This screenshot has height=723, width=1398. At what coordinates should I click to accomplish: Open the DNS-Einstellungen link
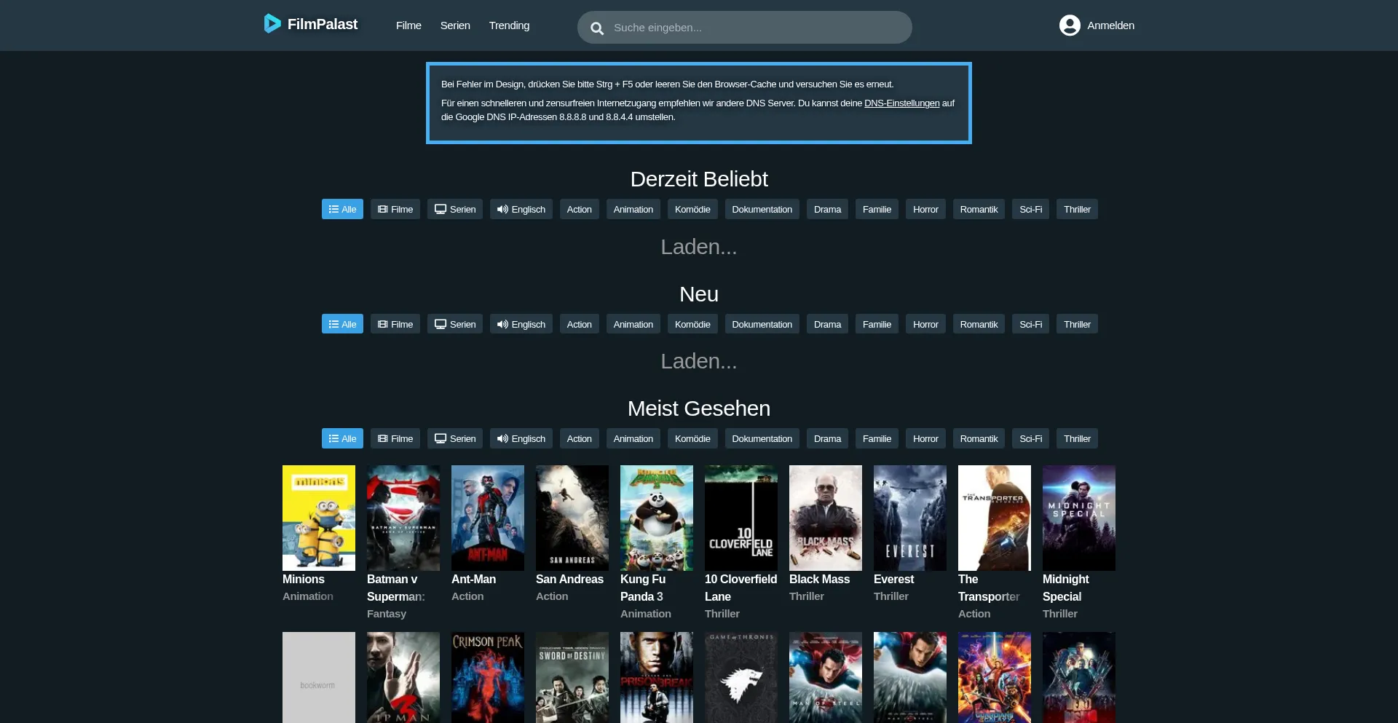pos(901,103)
